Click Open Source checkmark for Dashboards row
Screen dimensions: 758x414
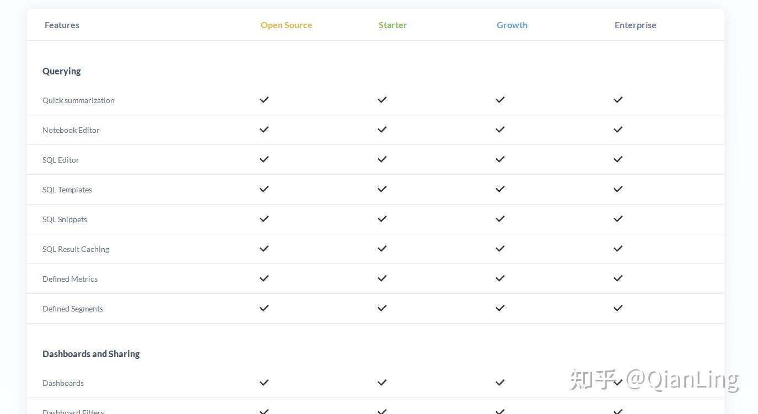[264, 383]
